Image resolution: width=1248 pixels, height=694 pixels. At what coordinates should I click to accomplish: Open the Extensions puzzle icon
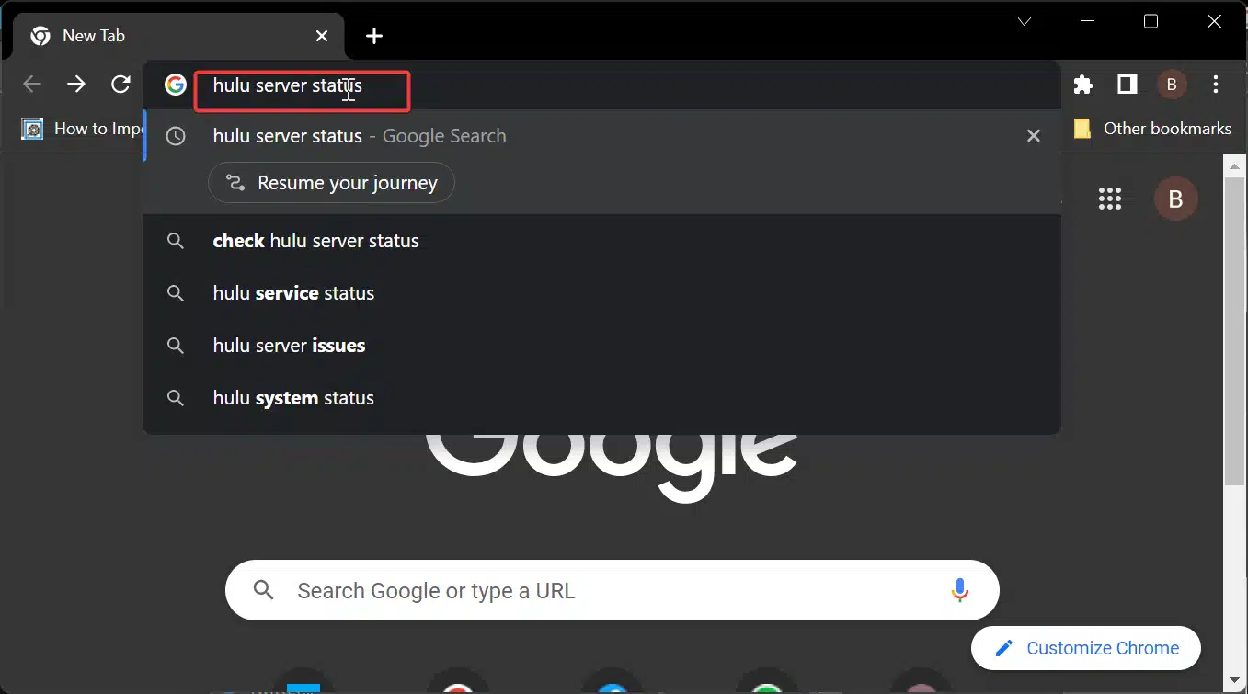pos(1083,85)
